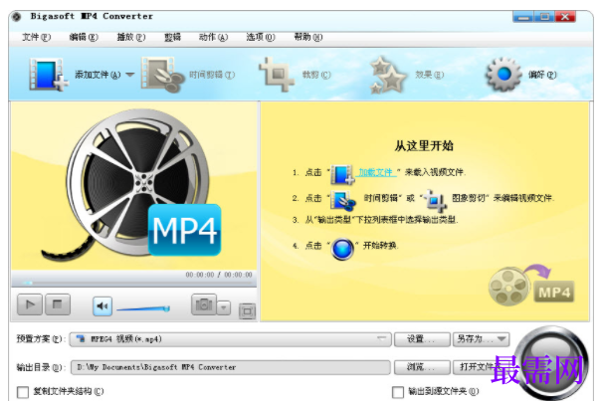602x401 pixels.
Task: Enable 复制文件夹结构 checkbox
Action: click(x=23, y=392)
